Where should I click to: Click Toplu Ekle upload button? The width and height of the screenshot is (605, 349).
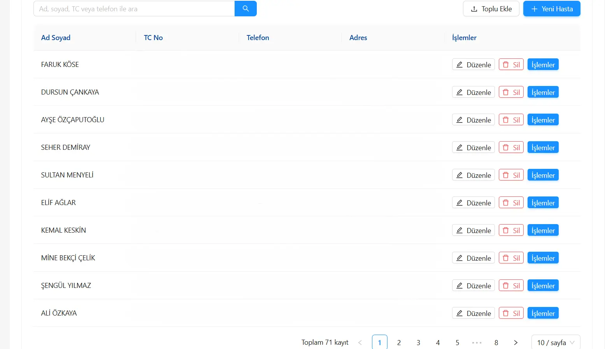[491, 9]
